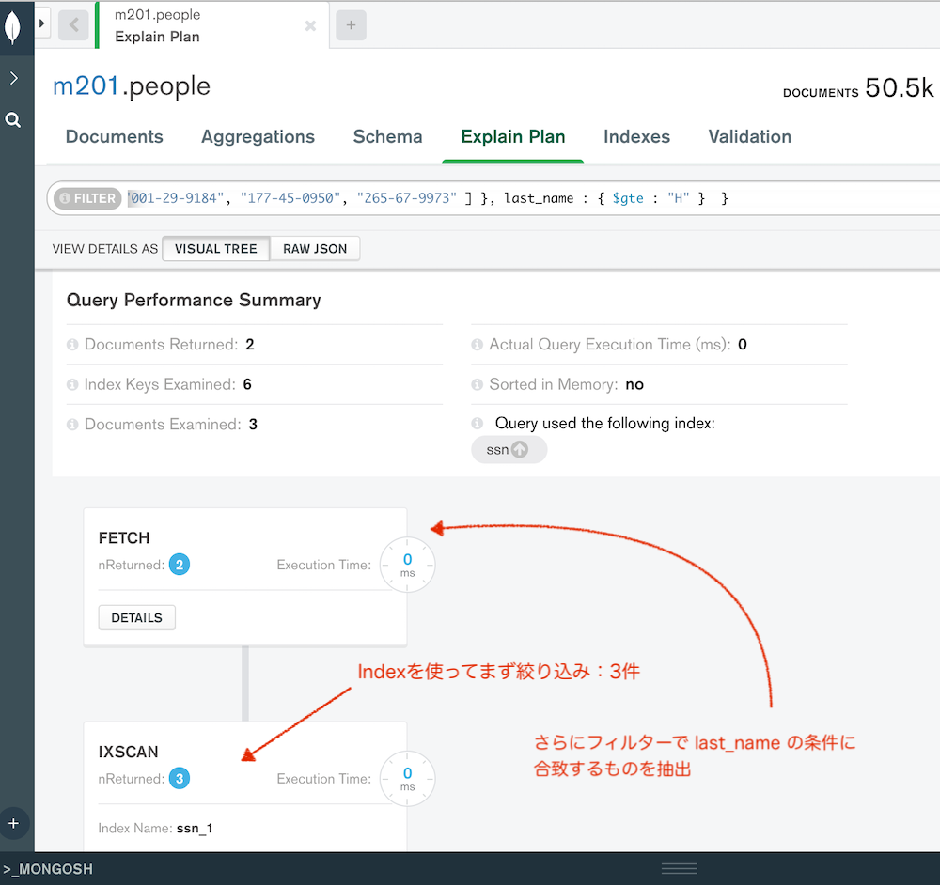The image size is (940, 885).
Task: Click info icon beside Documents Returned
Action: click(72, 345)
